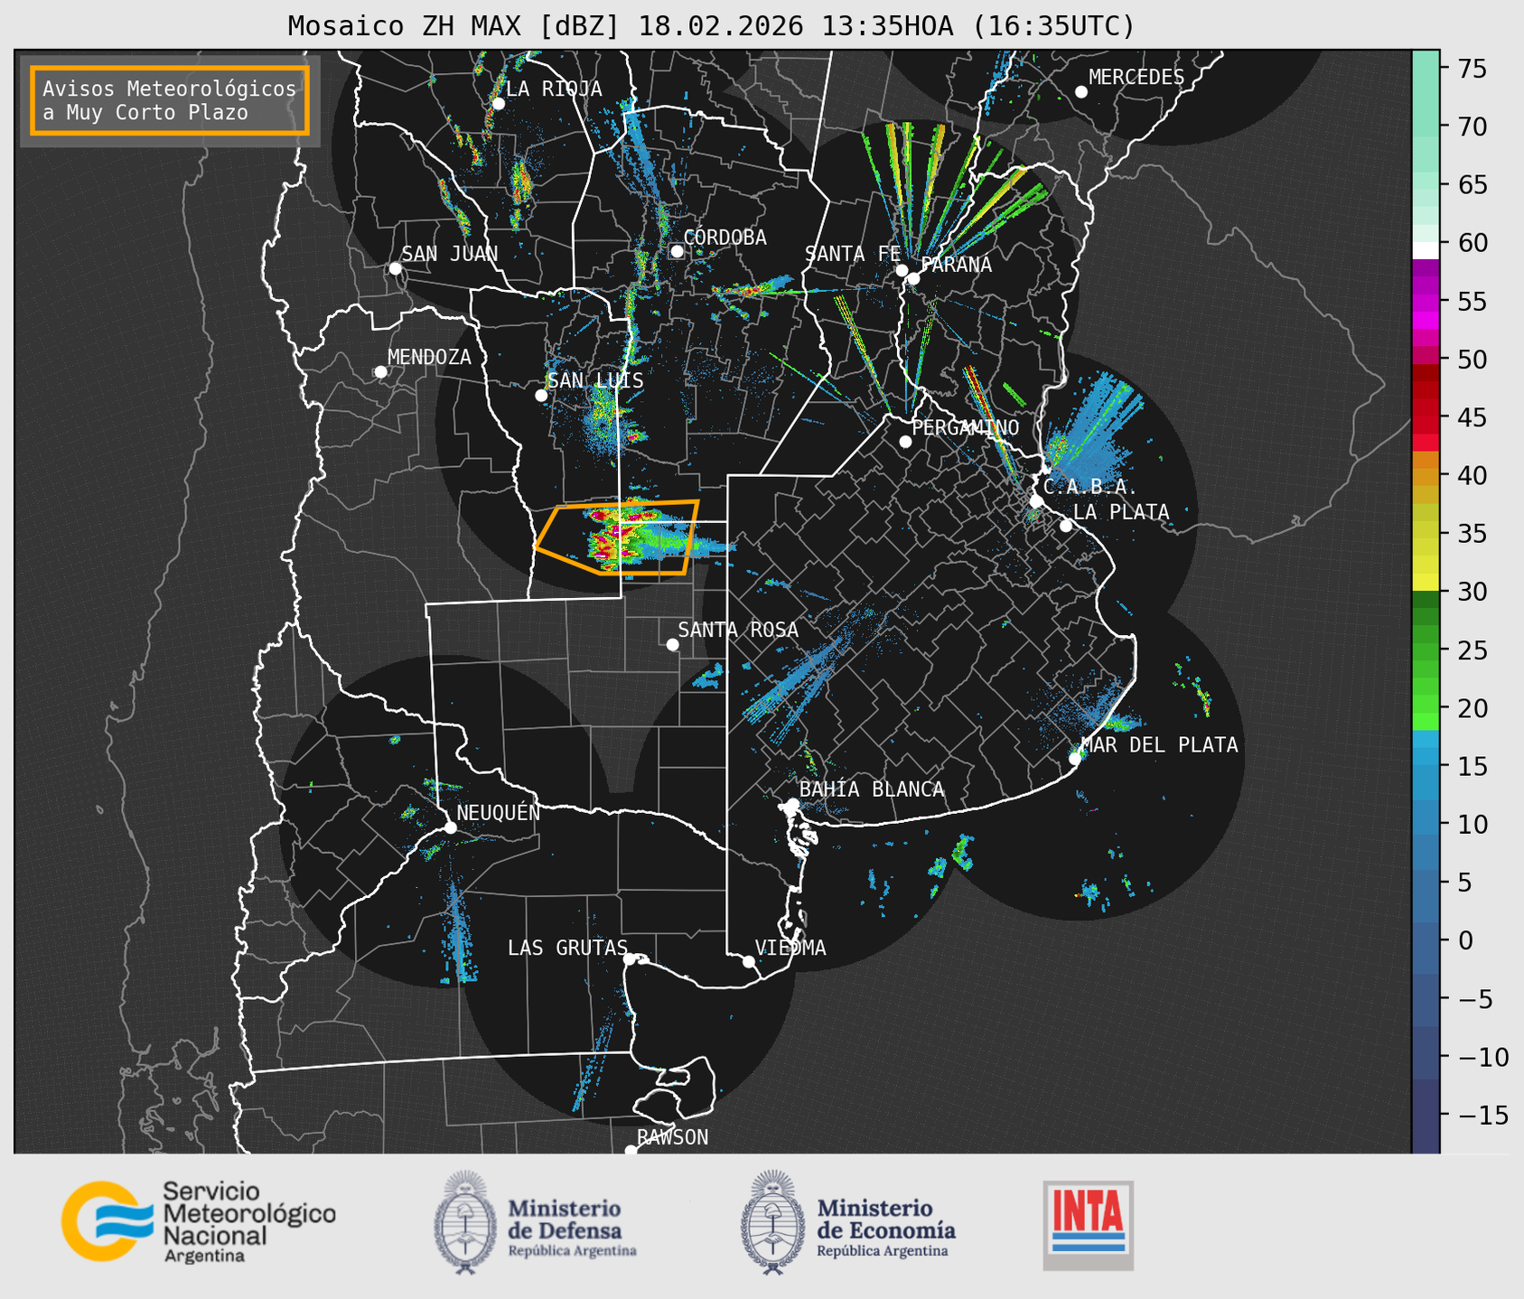Viewport: 1524px width, 1299px height.
Task: Click the Mar del Plata marker dot
Action: click(x=1075, y=758)
